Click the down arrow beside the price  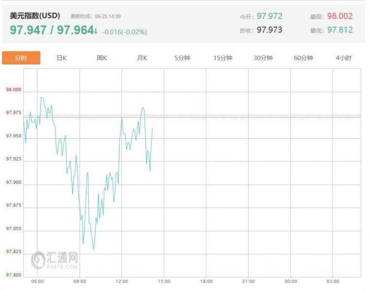pyautogui.click(x=96, y=32)
